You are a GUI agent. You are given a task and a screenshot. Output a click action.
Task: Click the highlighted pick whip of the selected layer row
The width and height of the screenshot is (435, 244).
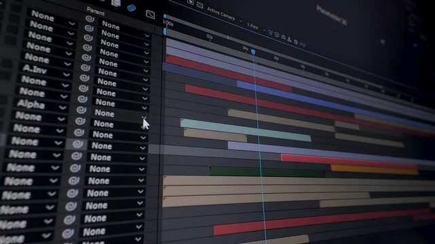pyautogui.click(x=77, y=144)
